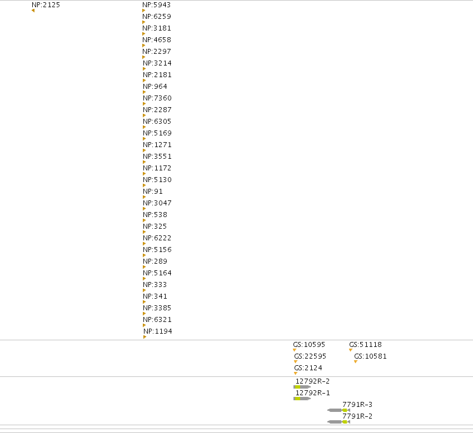Select the NP:7360 feature label

click(x=157, y=98)
